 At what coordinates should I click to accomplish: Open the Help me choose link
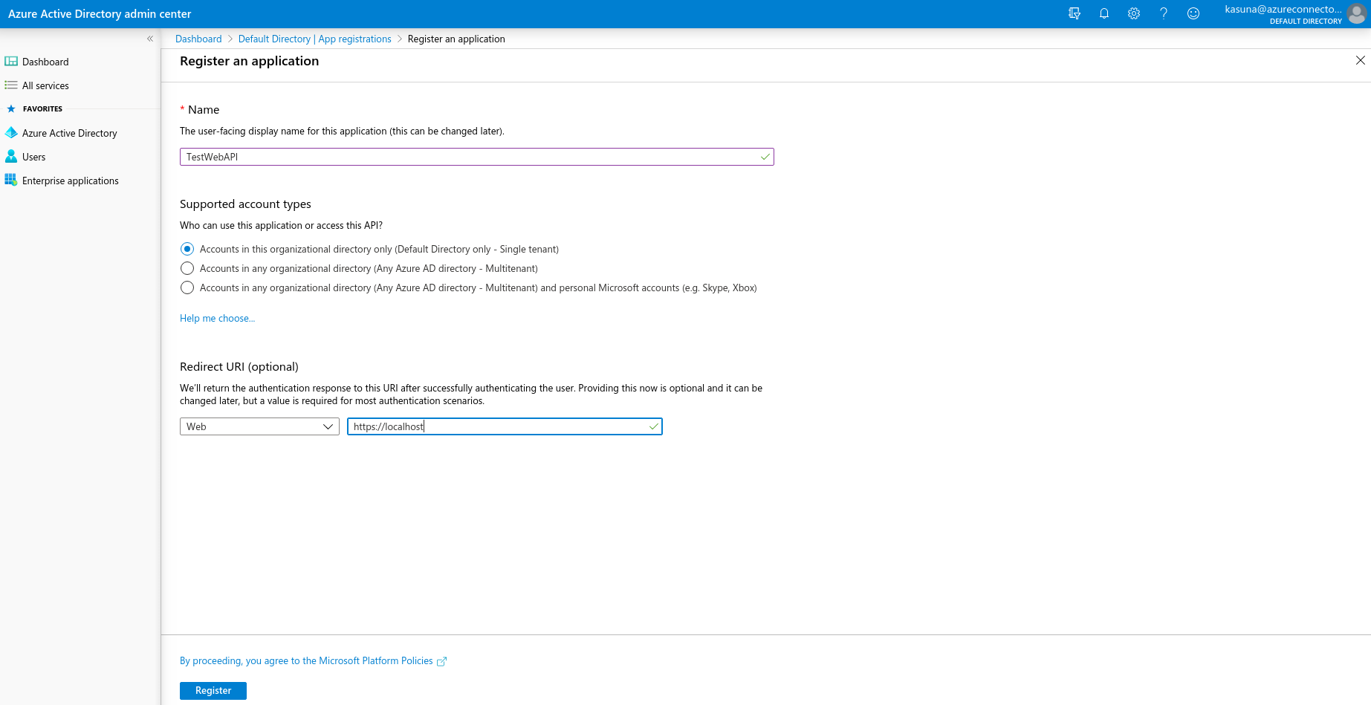click(x=217, y=318)
